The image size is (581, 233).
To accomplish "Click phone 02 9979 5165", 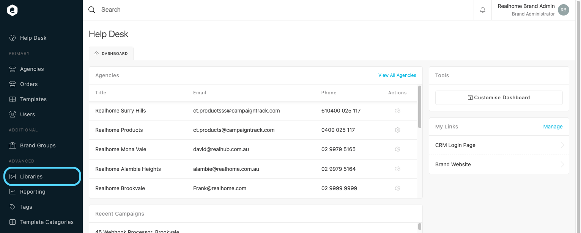I will pyautogui.click(x=339, y=149).
